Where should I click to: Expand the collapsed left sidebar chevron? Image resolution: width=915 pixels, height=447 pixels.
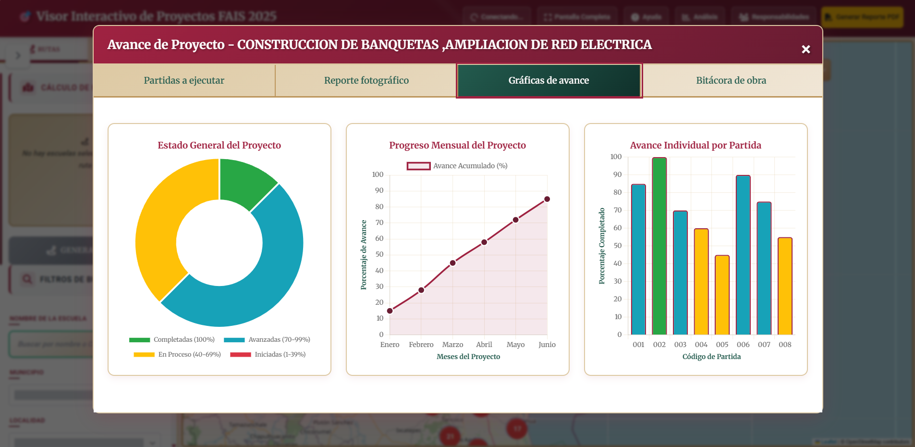(x=18, y=56)
